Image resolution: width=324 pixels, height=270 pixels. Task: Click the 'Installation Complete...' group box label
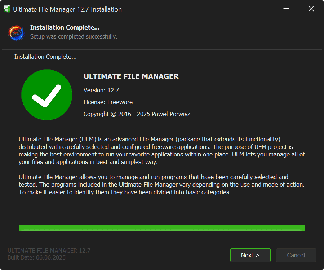(45, 57)
